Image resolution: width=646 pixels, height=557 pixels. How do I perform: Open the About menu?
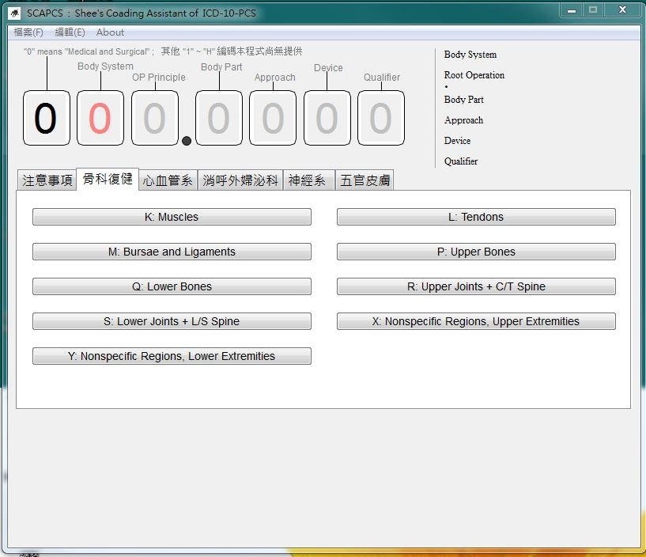click(110, 32)
